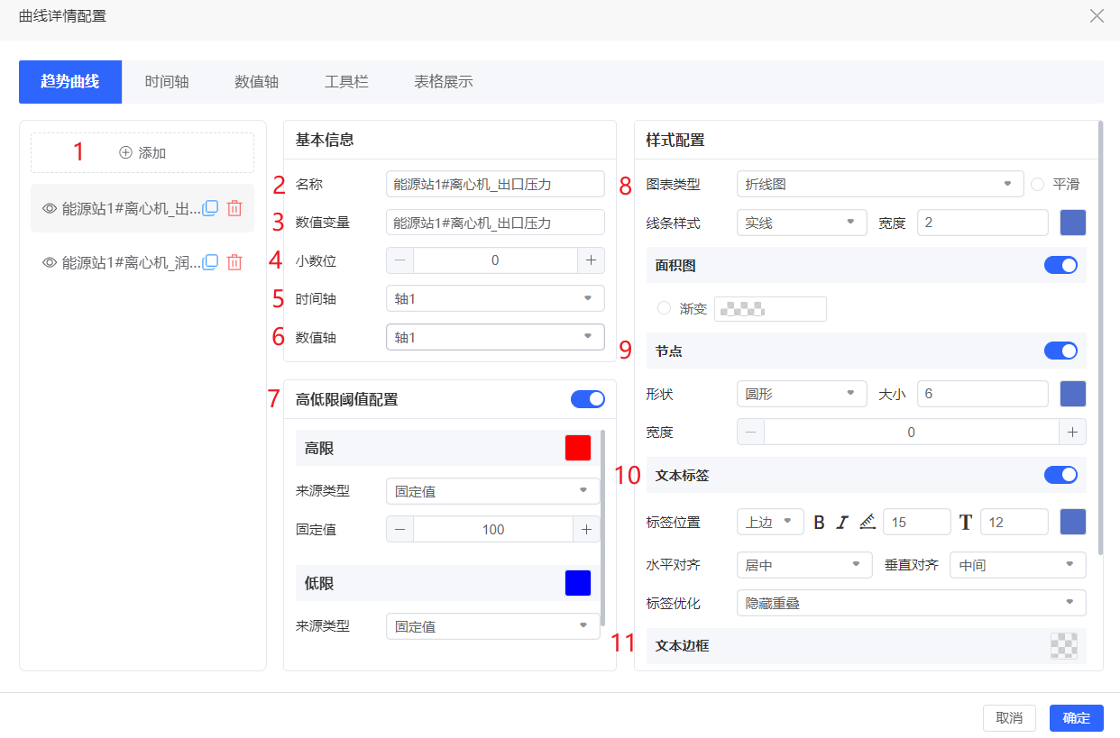Delete the 能源站1#离心机_出口压力 curve

pos(234,208)
